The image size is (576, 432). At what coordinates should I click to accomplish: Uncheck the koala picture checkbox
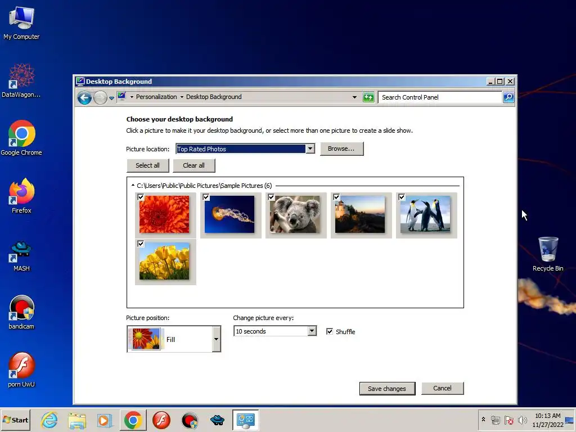click(271, 197)
